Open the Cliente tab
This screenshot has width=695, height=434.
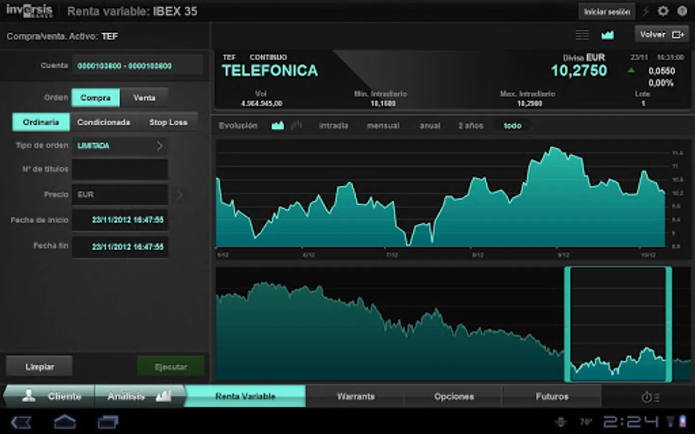[50, 396]
